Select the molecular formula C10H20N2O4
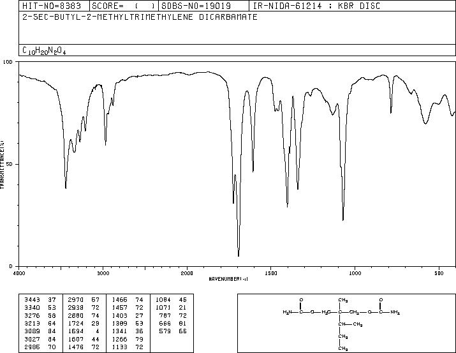The height and width of the screenshot is (353, 456). [44, 50]
